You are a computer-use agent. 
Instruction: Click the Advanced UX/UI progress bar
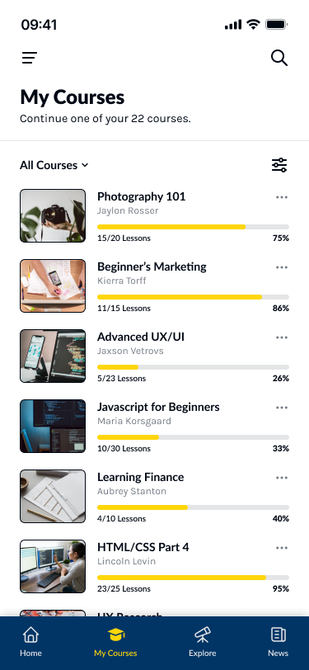(193, 367)
